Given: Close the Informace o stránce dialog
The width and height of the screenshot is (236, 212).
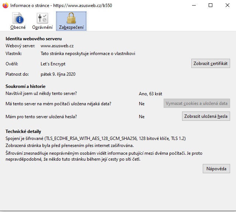Looking at the screenshot, I should [x=227, y=6].
